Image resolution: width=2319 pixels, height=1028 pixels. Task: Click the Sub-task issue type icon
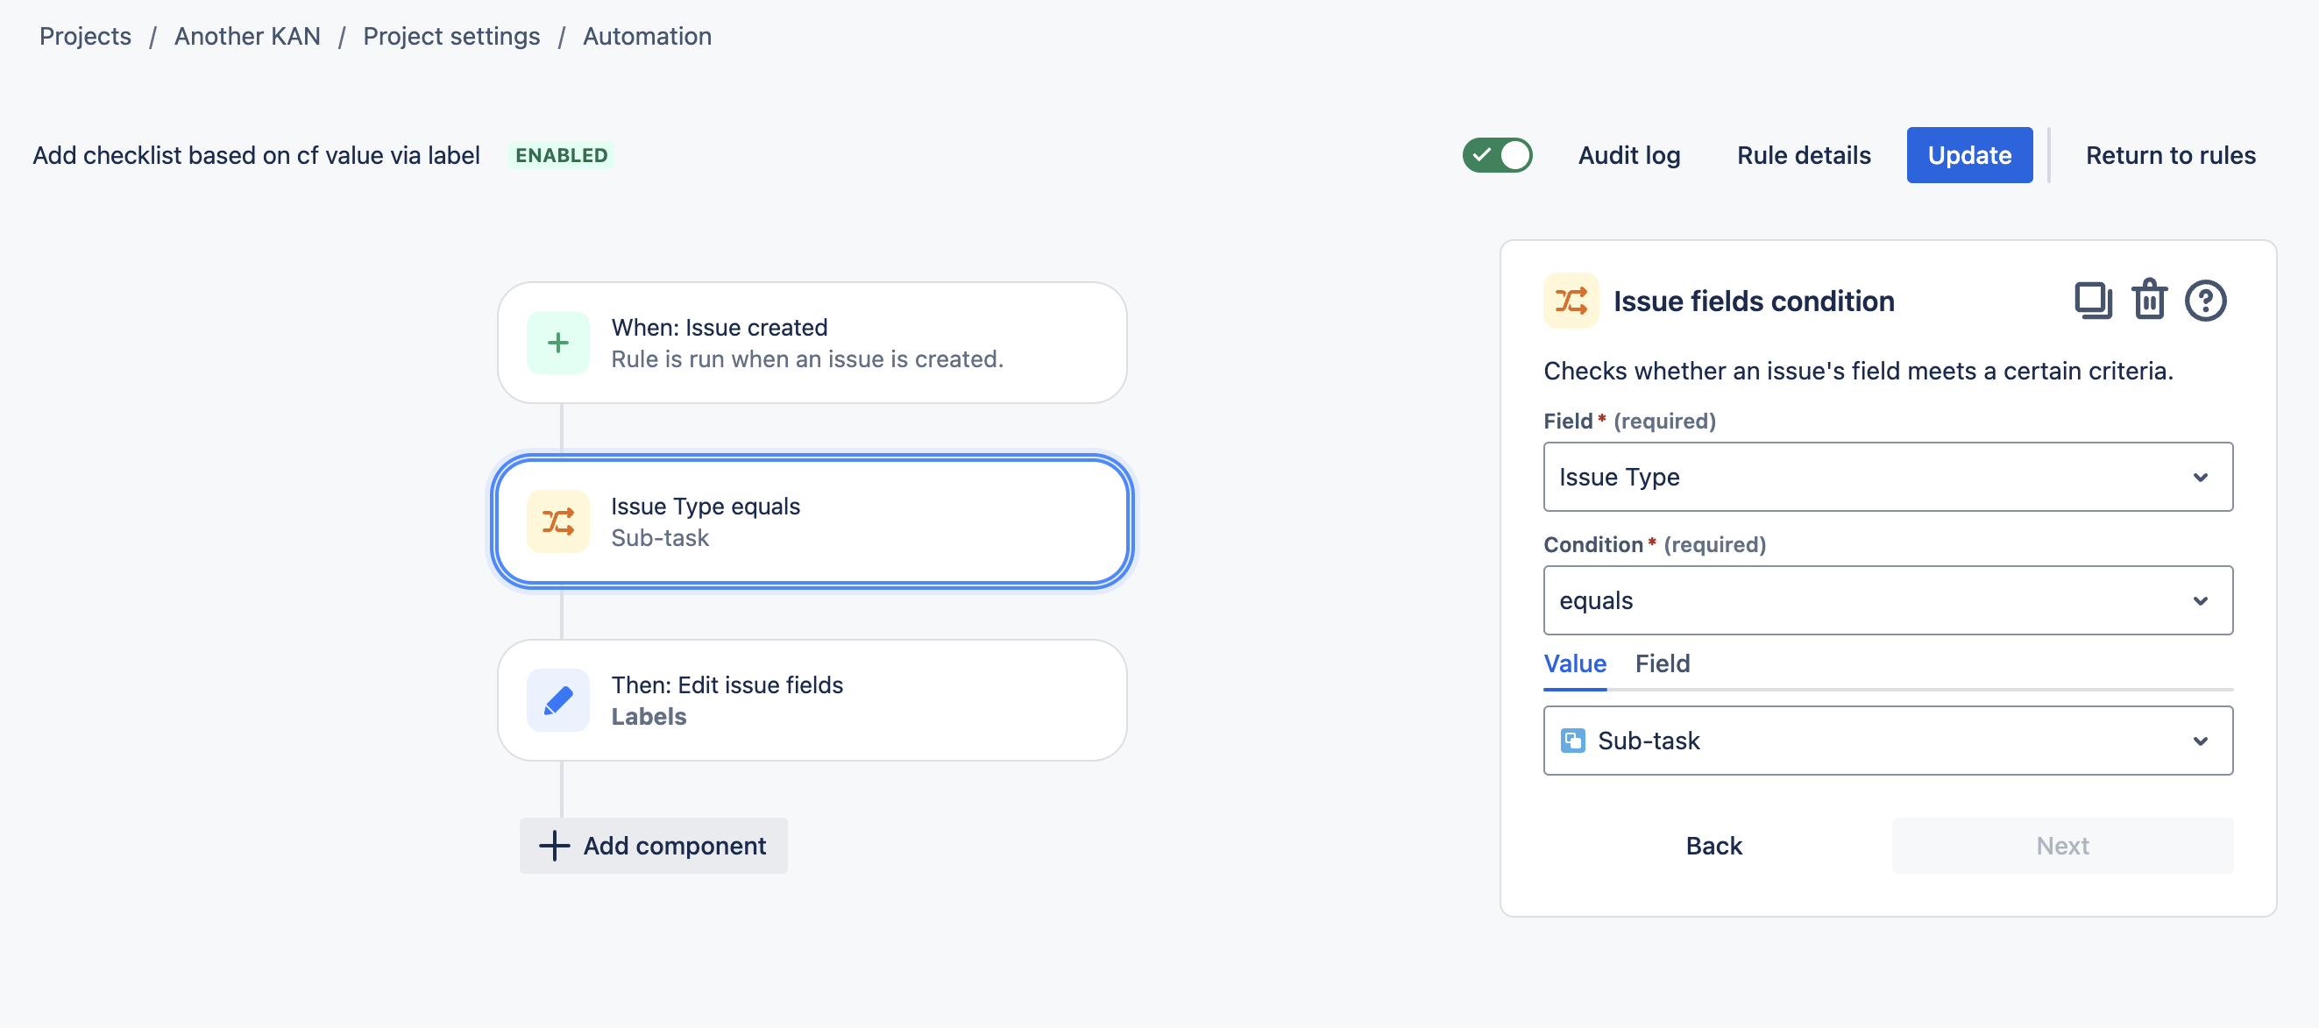coord(1572,741)
